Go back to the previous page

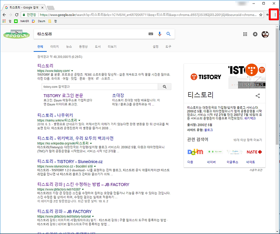(x=4, y=15)
